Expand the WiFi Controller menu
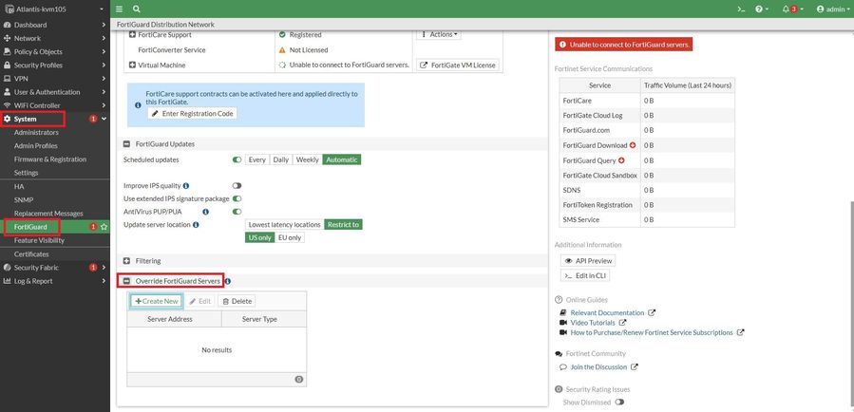 [x=54, y=105]
